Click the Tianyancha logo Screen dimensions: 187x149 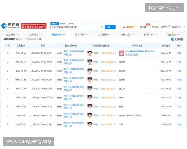[10, 25]
